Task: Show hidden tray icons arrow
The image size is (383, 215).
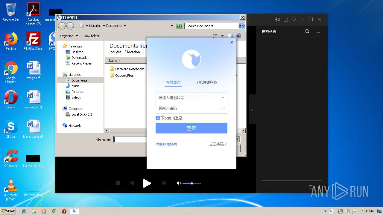Action: coord(325,211)
